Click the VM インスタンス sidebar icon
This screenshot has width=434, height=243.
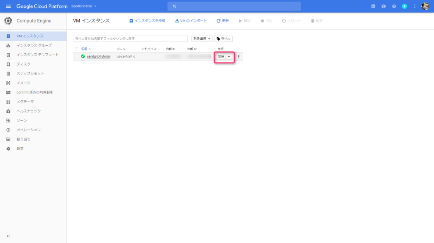click(x=8, y=36)
